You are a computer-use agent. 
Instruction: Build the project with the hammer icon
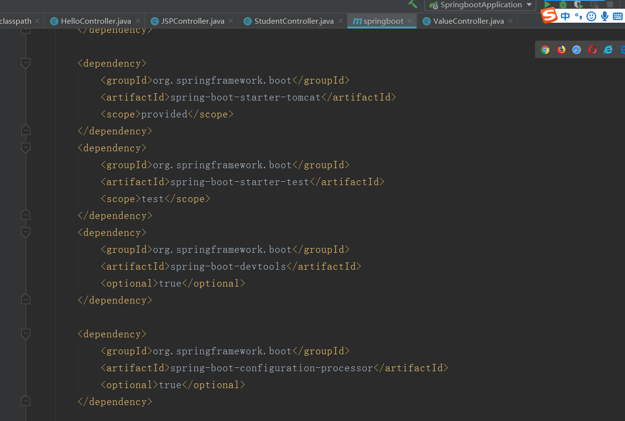(x=413, y=4)
